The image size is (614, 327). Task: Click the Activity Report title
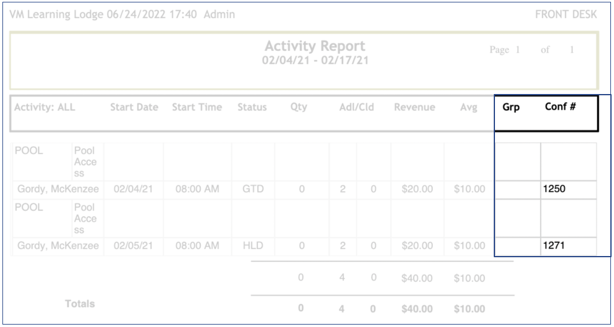(315, 46)
